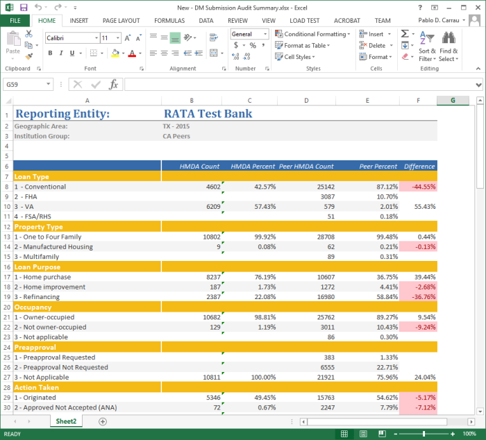Undo the last action
The image size is (486, 440).
38,7
